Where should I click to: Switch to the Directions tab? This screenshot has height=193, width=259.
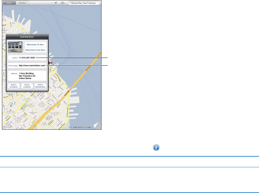[x=23, y=3]
